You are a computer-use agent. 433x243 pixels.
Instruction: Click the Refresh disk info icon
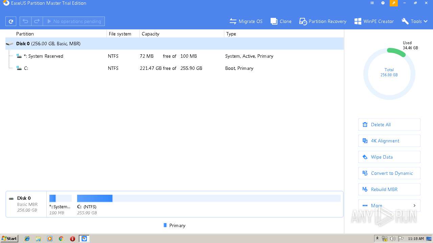11,21
